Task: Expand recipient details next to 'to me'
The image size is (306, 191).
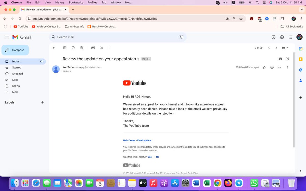Action: tap(71, 71)
